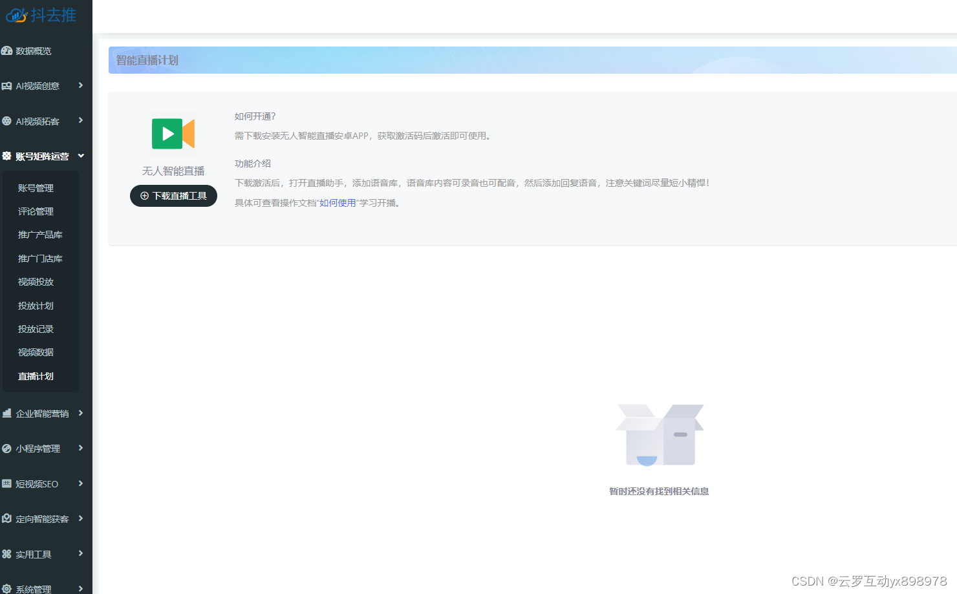Click the plus icon in 下载直播工具 button

click(x=144, y=196)
